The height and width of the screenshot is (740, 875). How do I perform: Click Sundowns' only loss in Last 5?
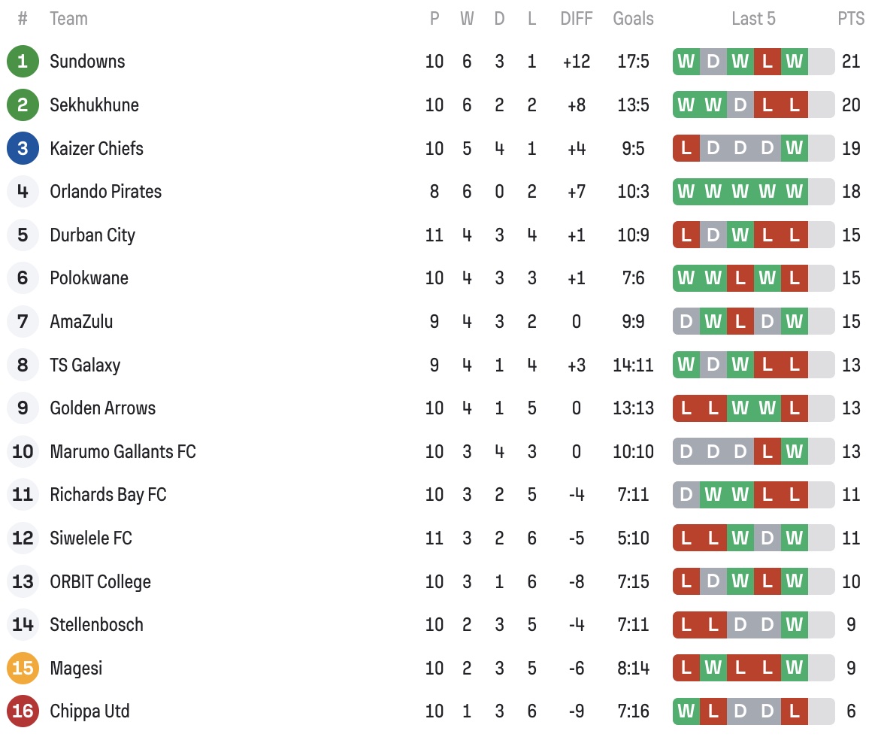tap(767, 61)
